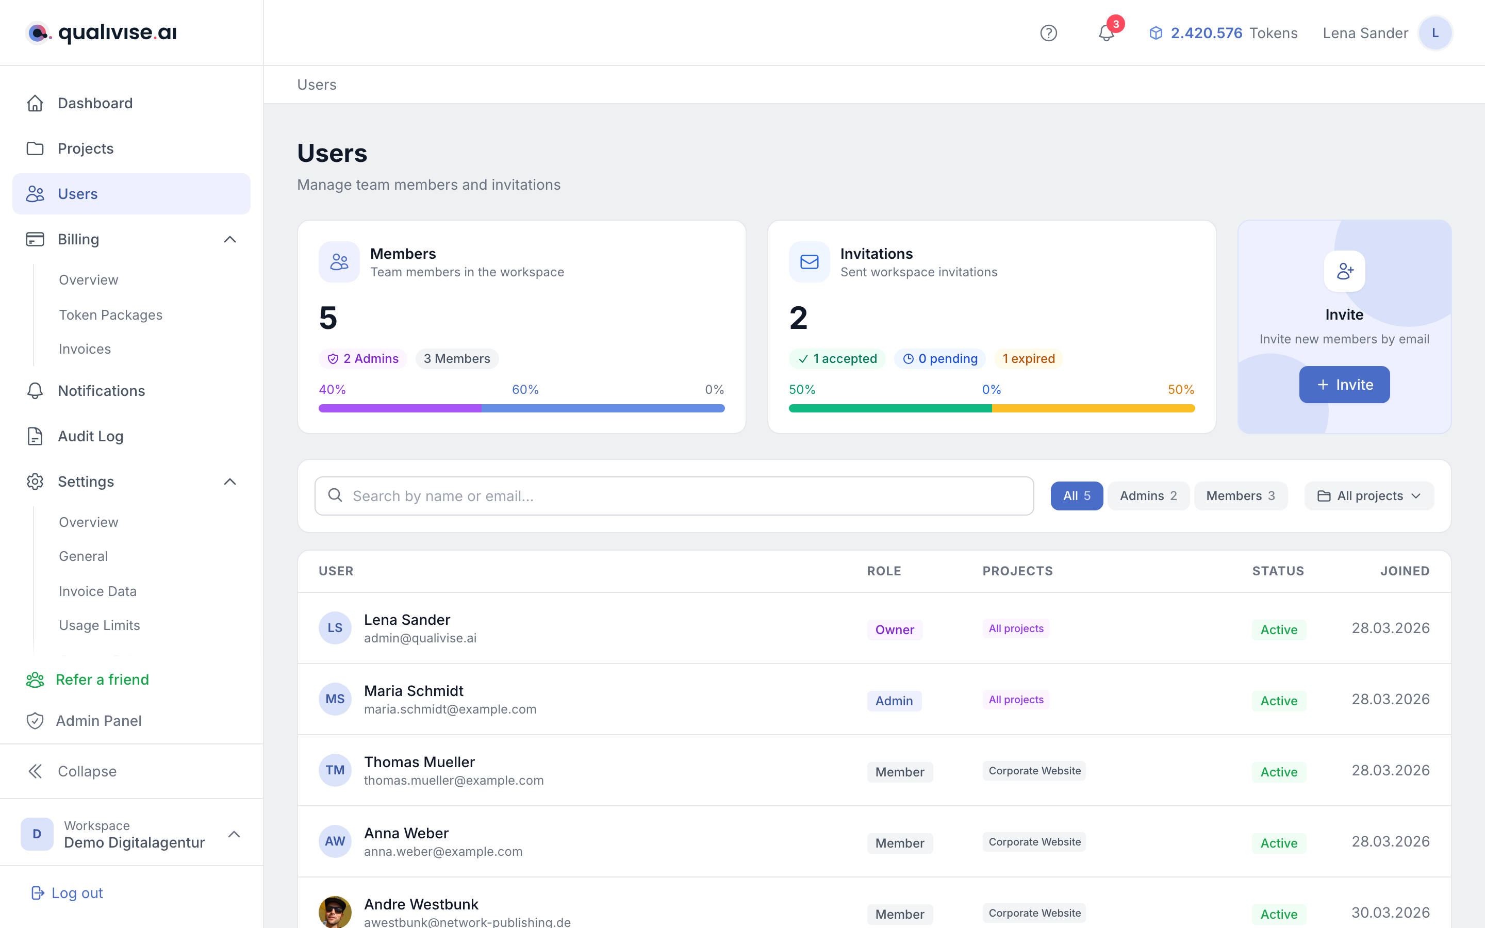Open Token Packages under Billing
The height and width of the screenshot is (928, 1485).
pyautogui.click(x=110, y=315)
